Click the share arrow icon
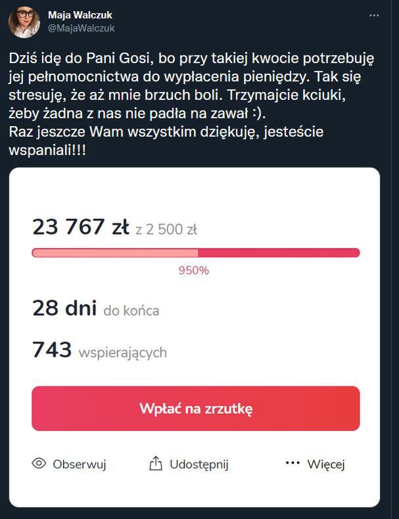Viewport: 399px width, 519px height. [156, 464]
